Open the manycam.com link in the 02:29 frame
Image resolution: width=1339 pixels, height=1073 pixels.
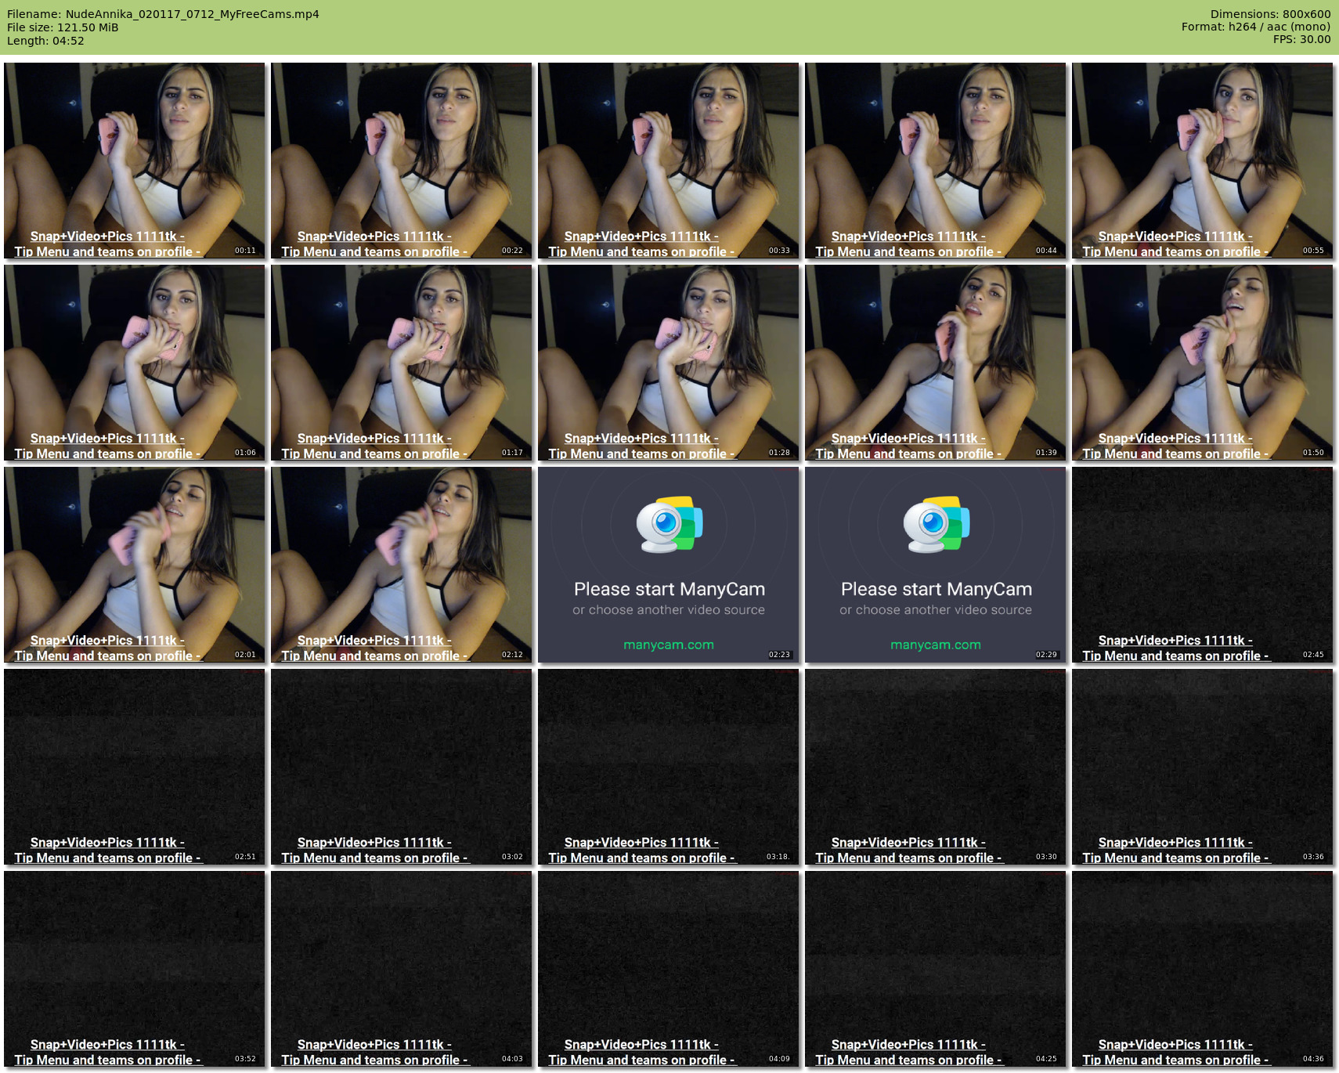coord(935,645)
